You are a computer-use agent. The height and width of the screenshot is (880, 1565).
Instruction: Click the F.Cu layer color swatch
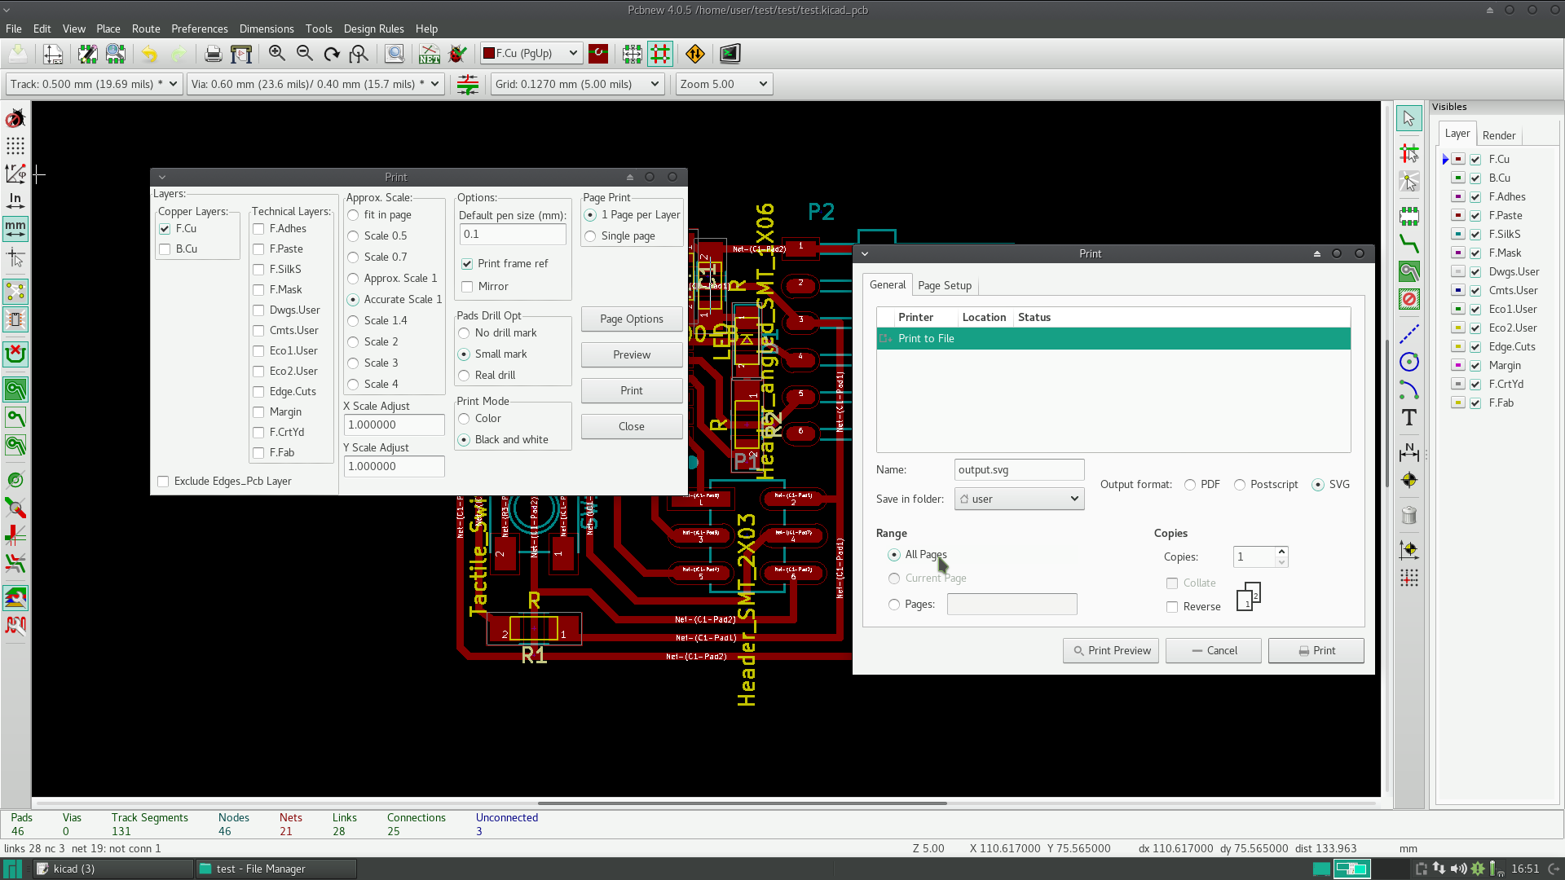pos(1458,159)
